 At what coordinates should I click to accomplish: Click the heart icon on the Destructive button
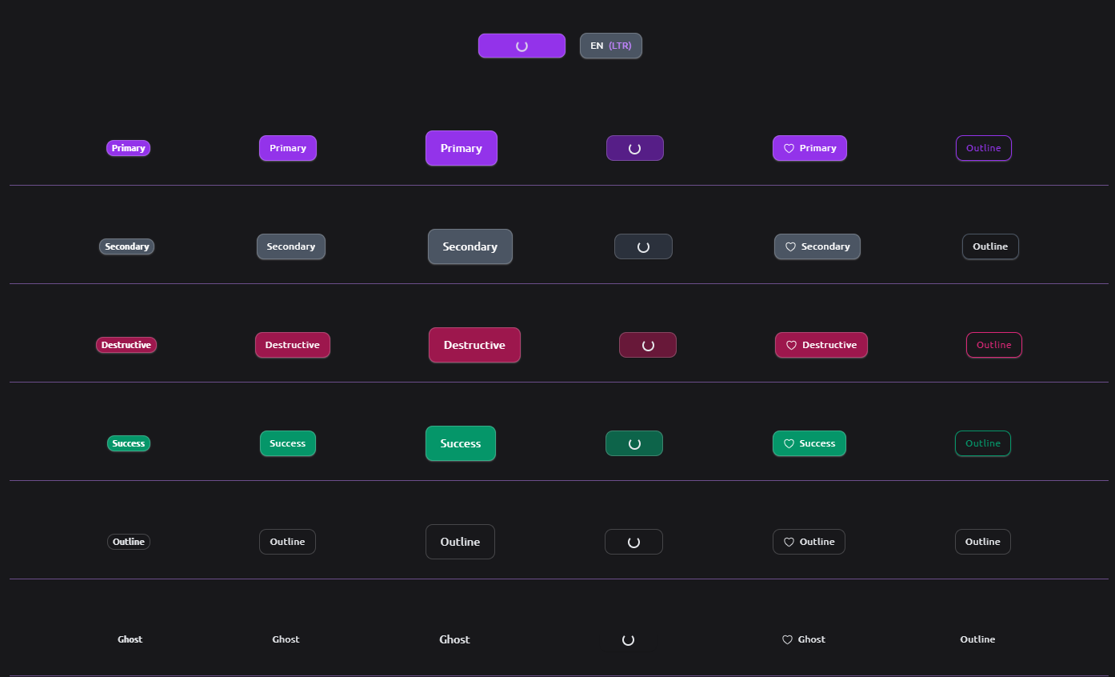pyautogui.click(x=792, y=345)
